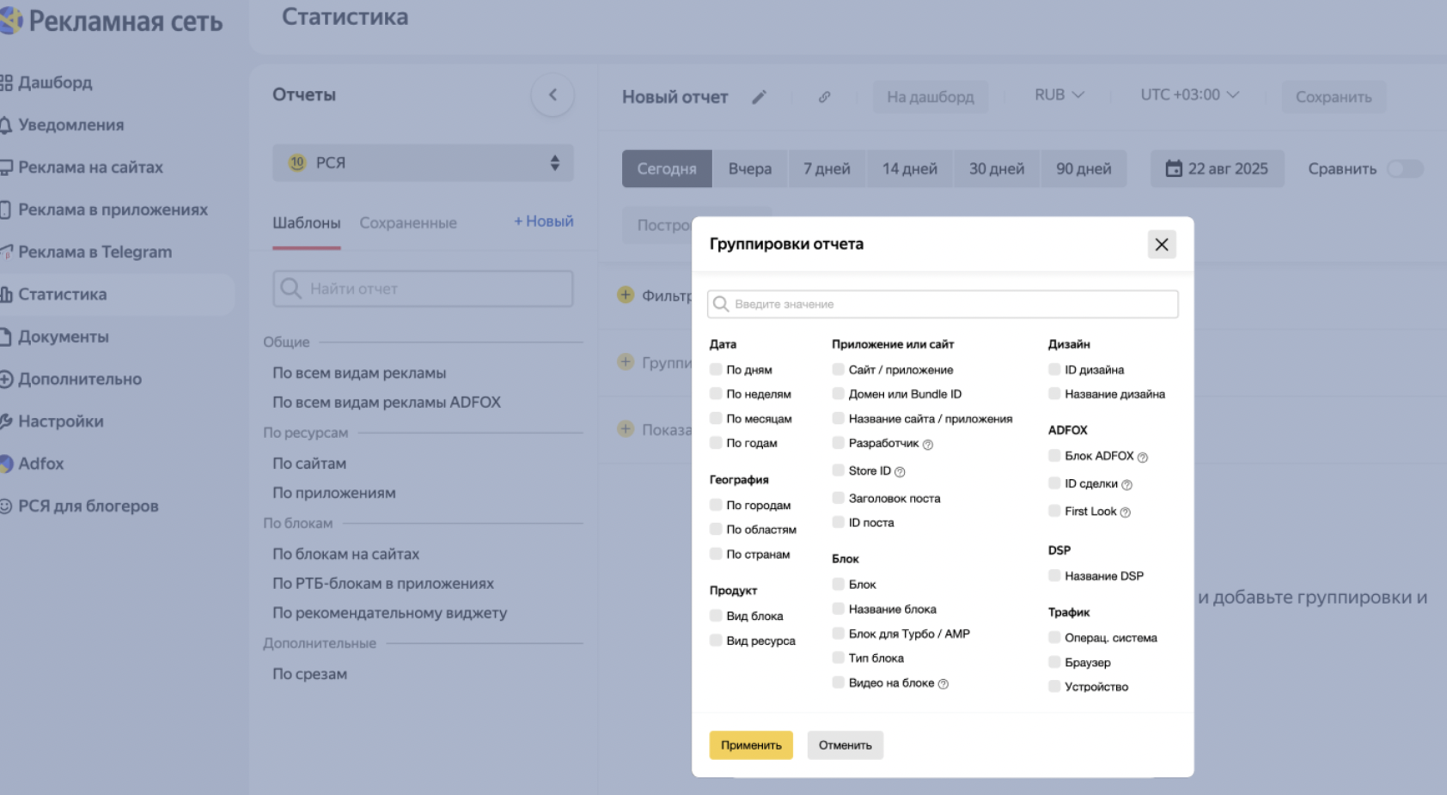Tick the Браузер traffic checkbox

click(x=1054, y=662)
